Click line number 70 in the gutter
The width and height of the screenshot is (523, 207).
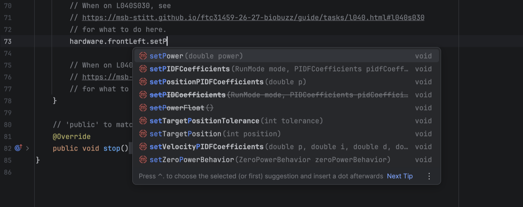[x=7, y=6]
